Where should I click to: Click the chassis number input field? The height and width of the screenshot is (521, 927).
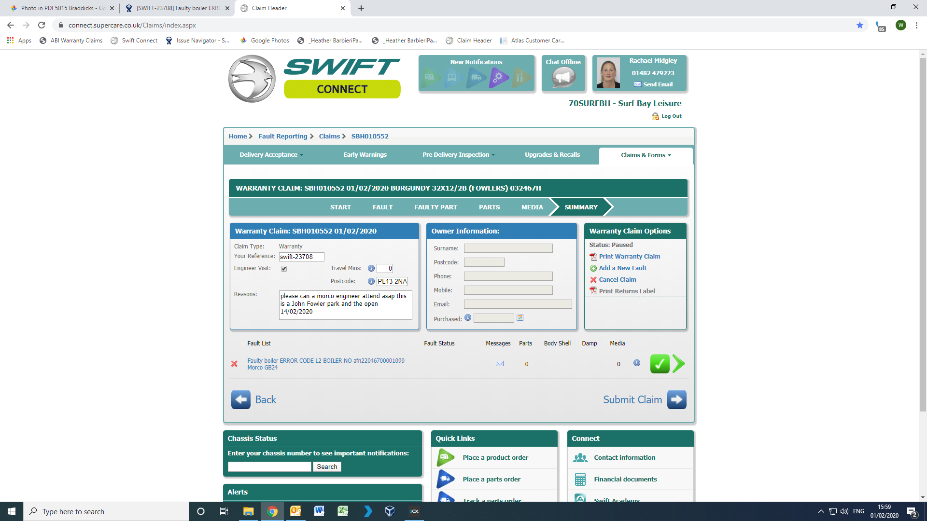pyautogui.click(x=269, y=466)
